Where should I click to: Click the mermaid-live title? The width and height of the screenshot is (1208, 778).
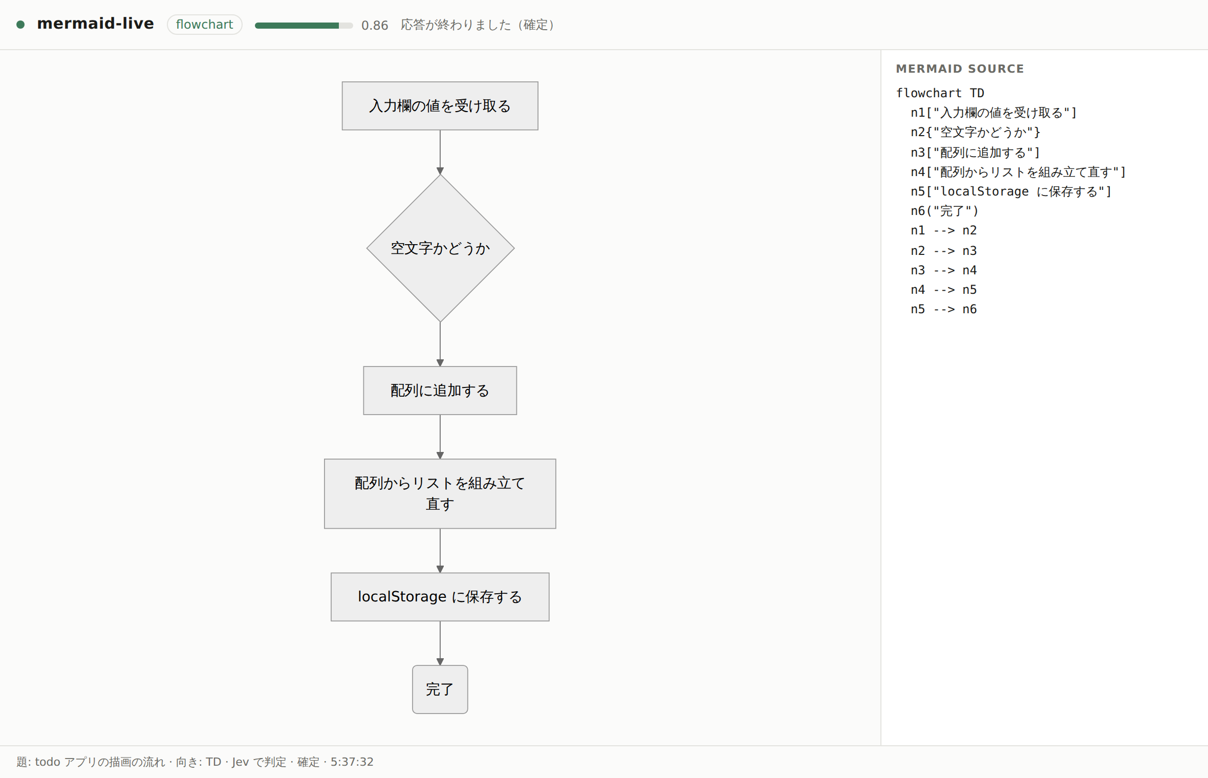coord(95,24)
